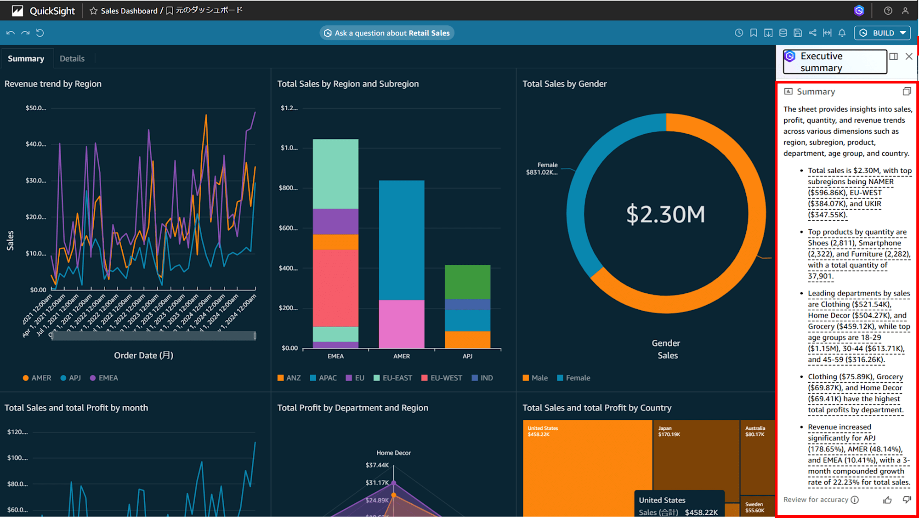919x518 pixels.
Task: Toggle the EU subregion legend
Action: (355, 378)
